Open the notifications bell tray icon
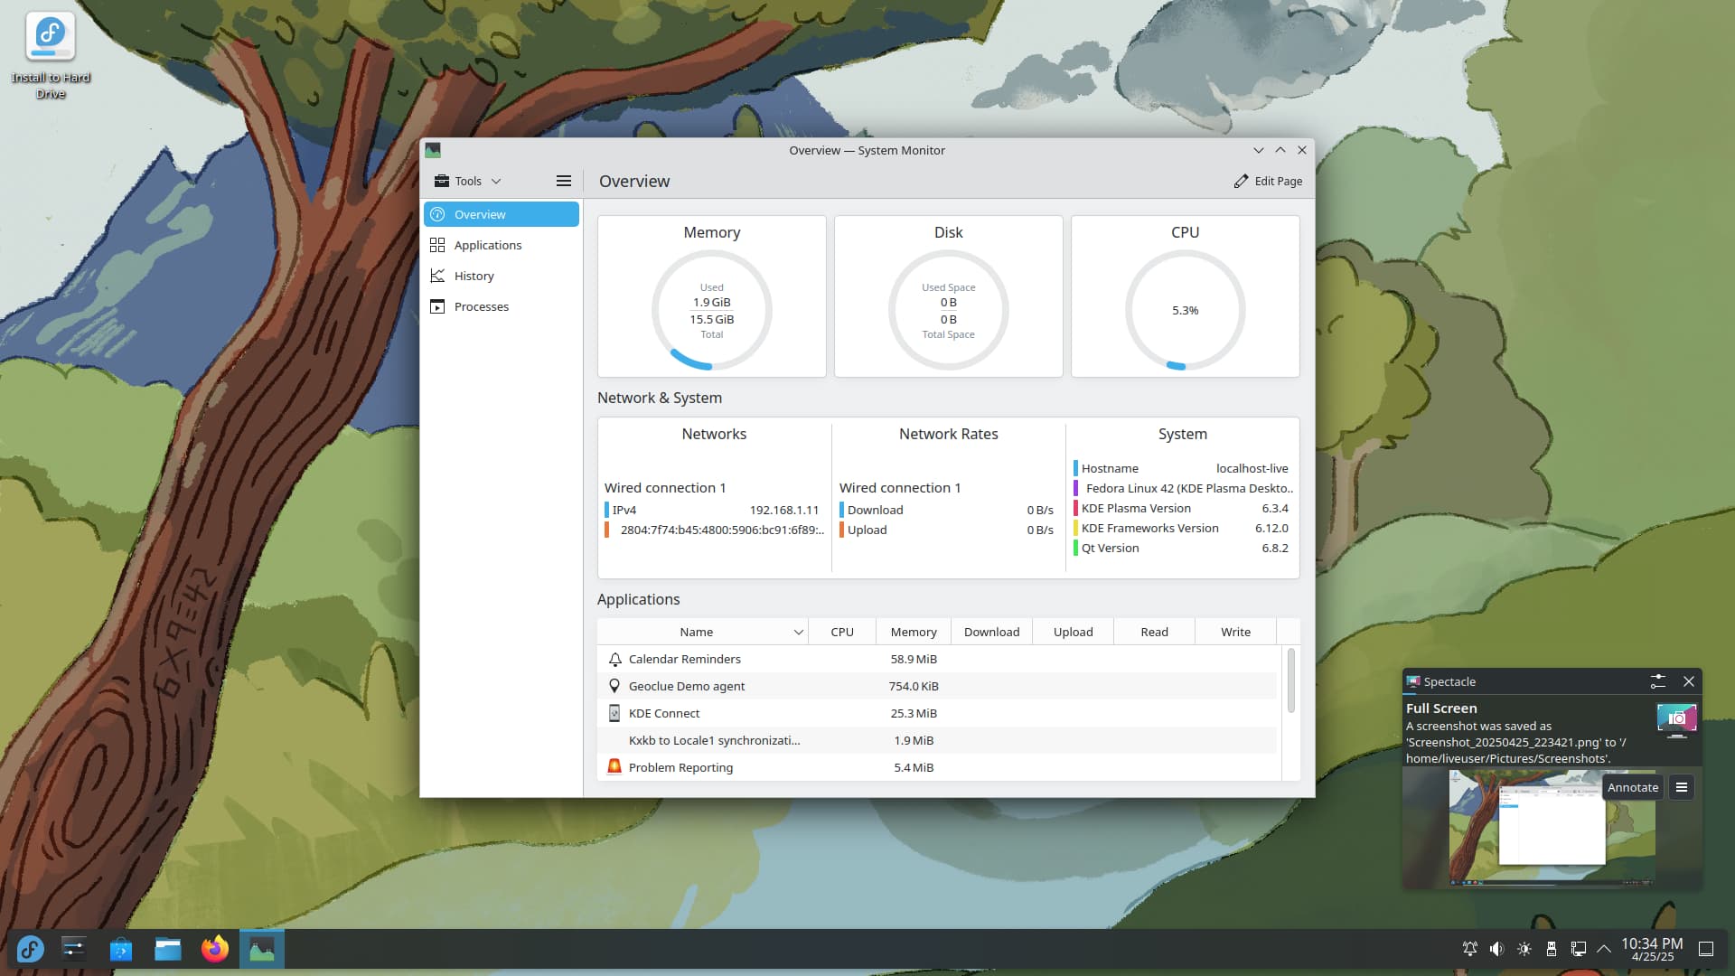This screenshot has width=1735, height=976. 1470,949
